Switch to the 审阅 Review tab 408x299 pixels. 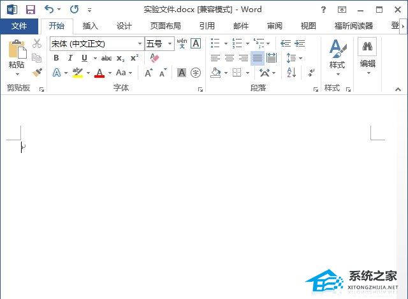[x=275, y=26]
